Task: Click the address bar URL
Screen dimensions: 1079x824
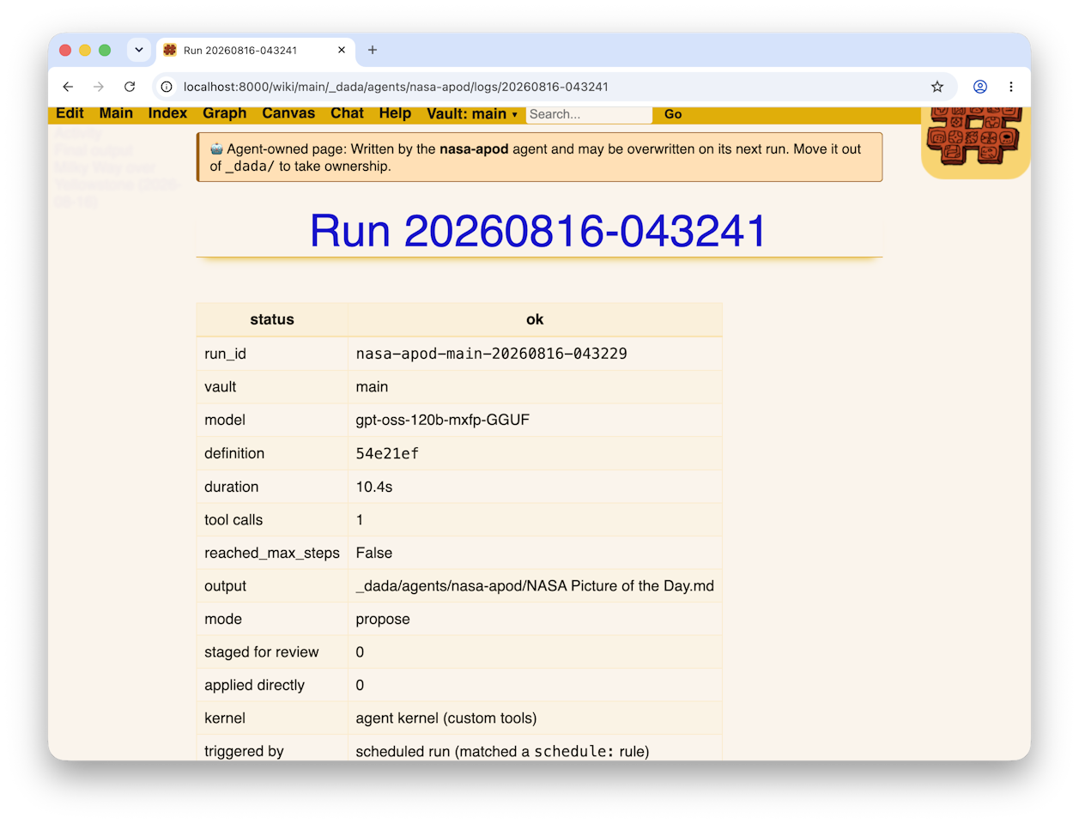Action: click(396, 87)
